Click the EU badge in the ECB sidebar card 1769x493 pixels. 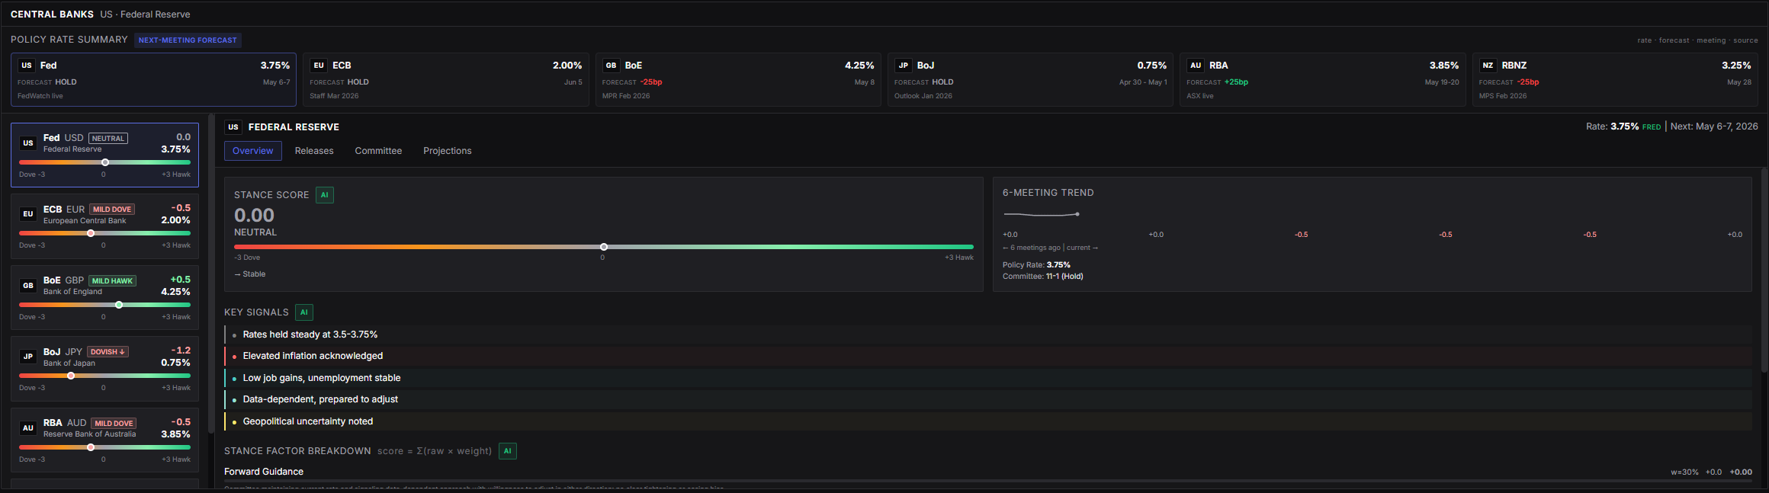click(28, 214)
